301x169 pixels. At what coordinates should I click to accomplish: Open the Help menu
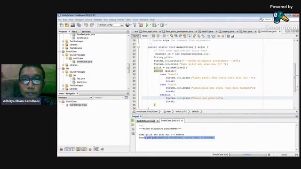[152, 20]
